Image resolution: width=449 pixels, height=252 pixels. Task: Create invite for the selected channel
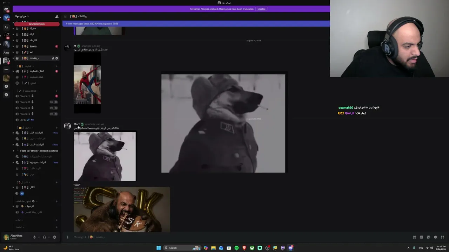point(53,58)
